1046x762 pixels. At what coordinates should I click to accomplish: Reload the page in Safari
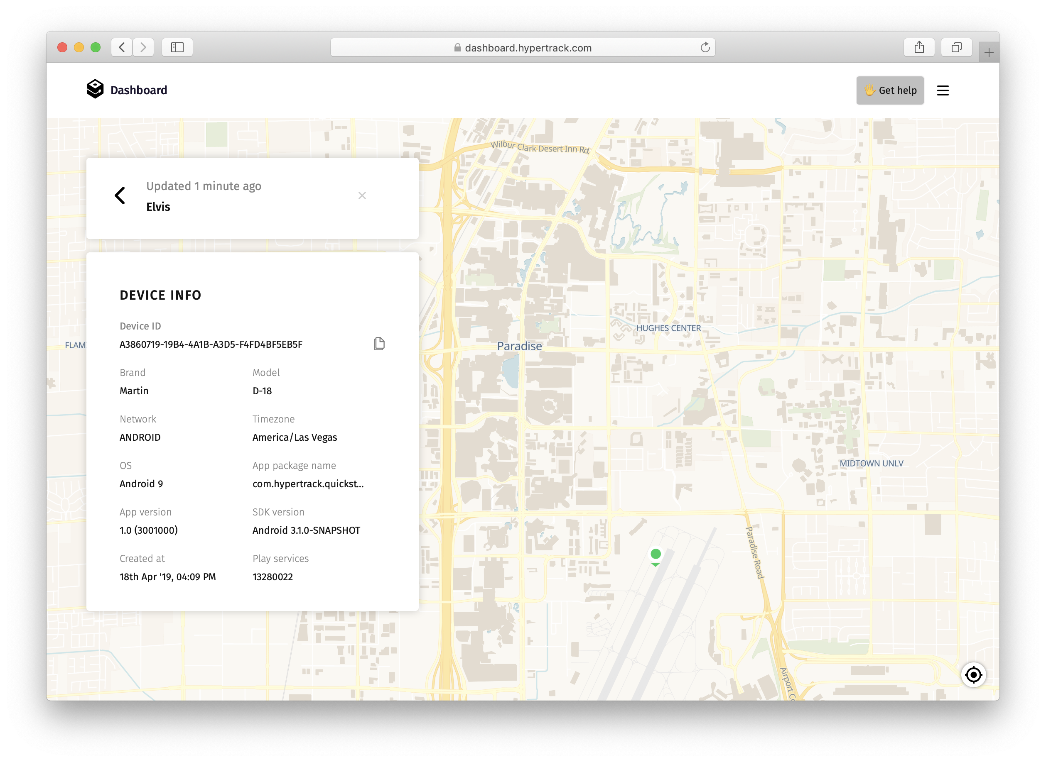coord(705,47)
